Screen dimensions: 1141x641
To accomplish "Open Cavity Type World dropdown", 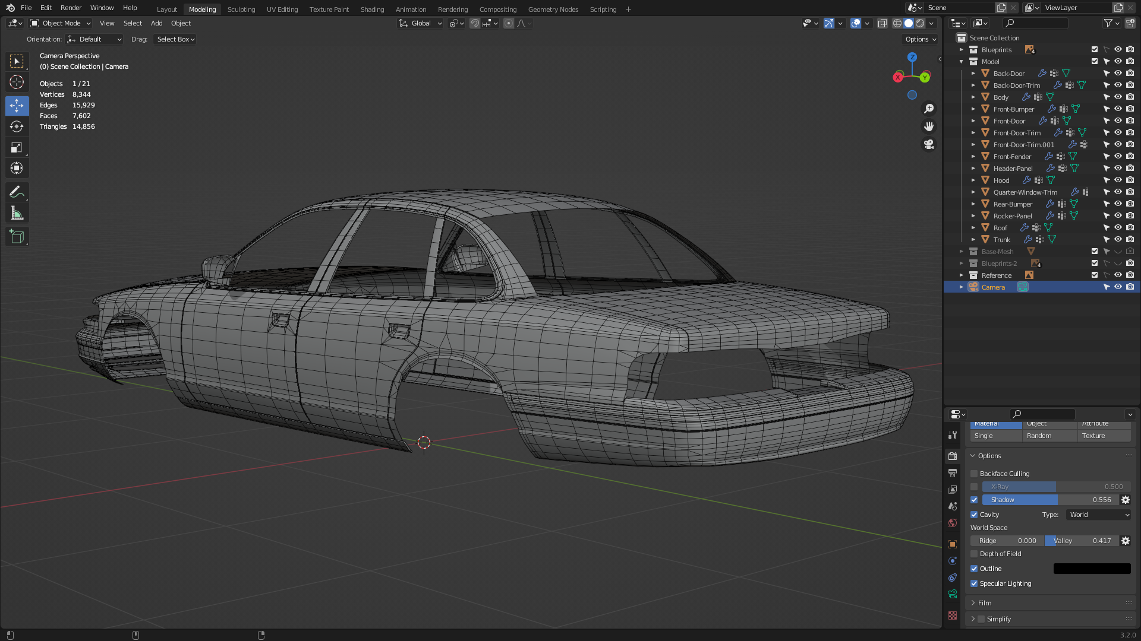I will click(1099, 515).
